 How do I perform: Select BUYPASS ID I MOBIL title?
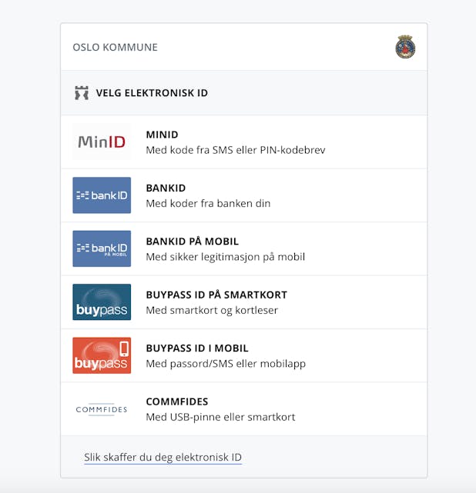pyautogui.click(x=197, y=348)
